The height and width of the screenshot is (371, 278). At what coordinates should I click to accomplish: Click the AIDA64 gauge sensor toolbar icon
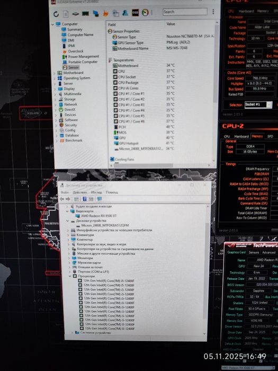tap(145, 12)
